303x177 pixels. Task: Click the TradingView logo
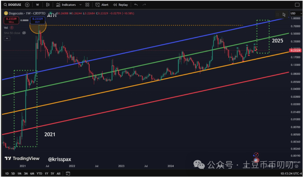click(22, 158)
